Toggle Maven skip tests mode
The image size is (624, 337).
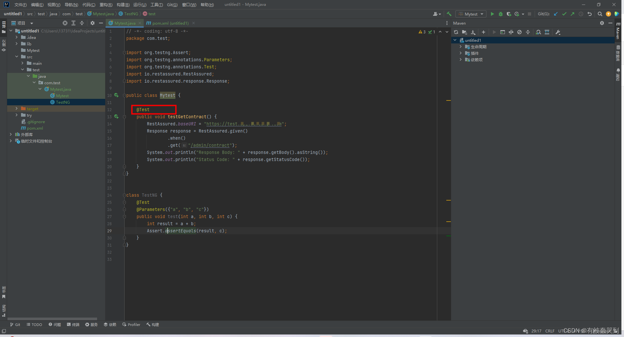tap(519, 32)
